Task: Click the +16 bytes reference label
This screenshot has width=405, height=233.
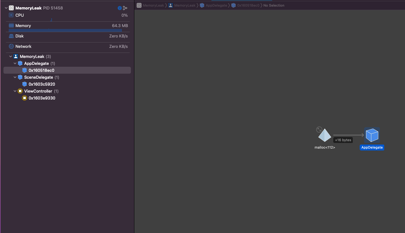Action: pos(343,140)
